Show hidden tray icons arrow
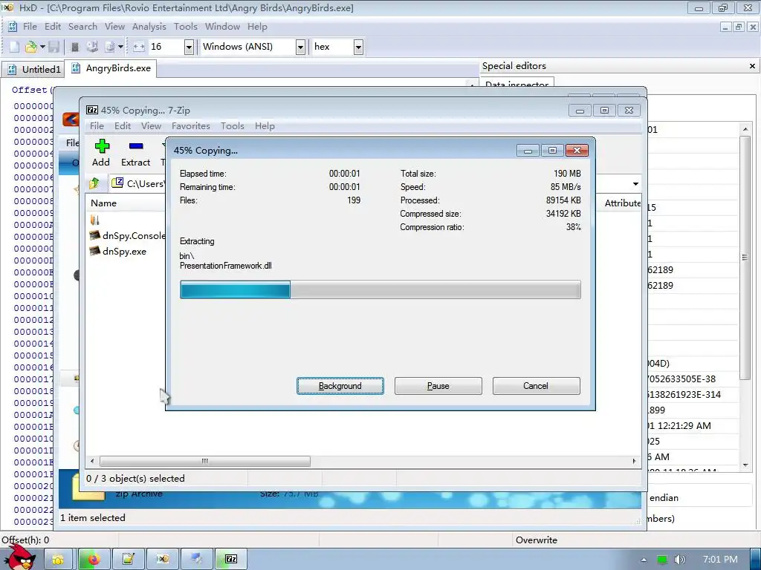This screenshot has width=761, height=570. 644,560
